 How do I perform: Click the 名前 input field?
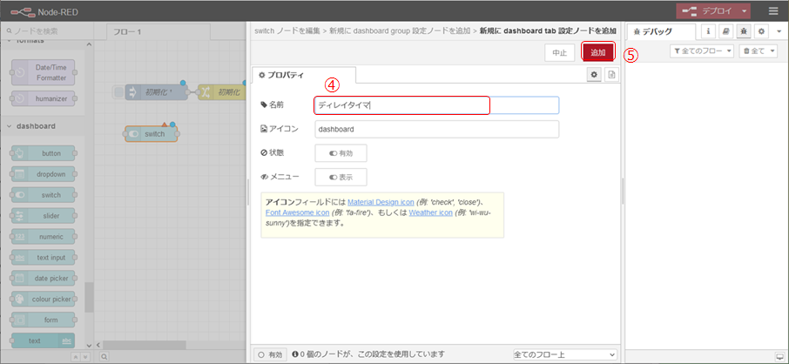(436, 105)
